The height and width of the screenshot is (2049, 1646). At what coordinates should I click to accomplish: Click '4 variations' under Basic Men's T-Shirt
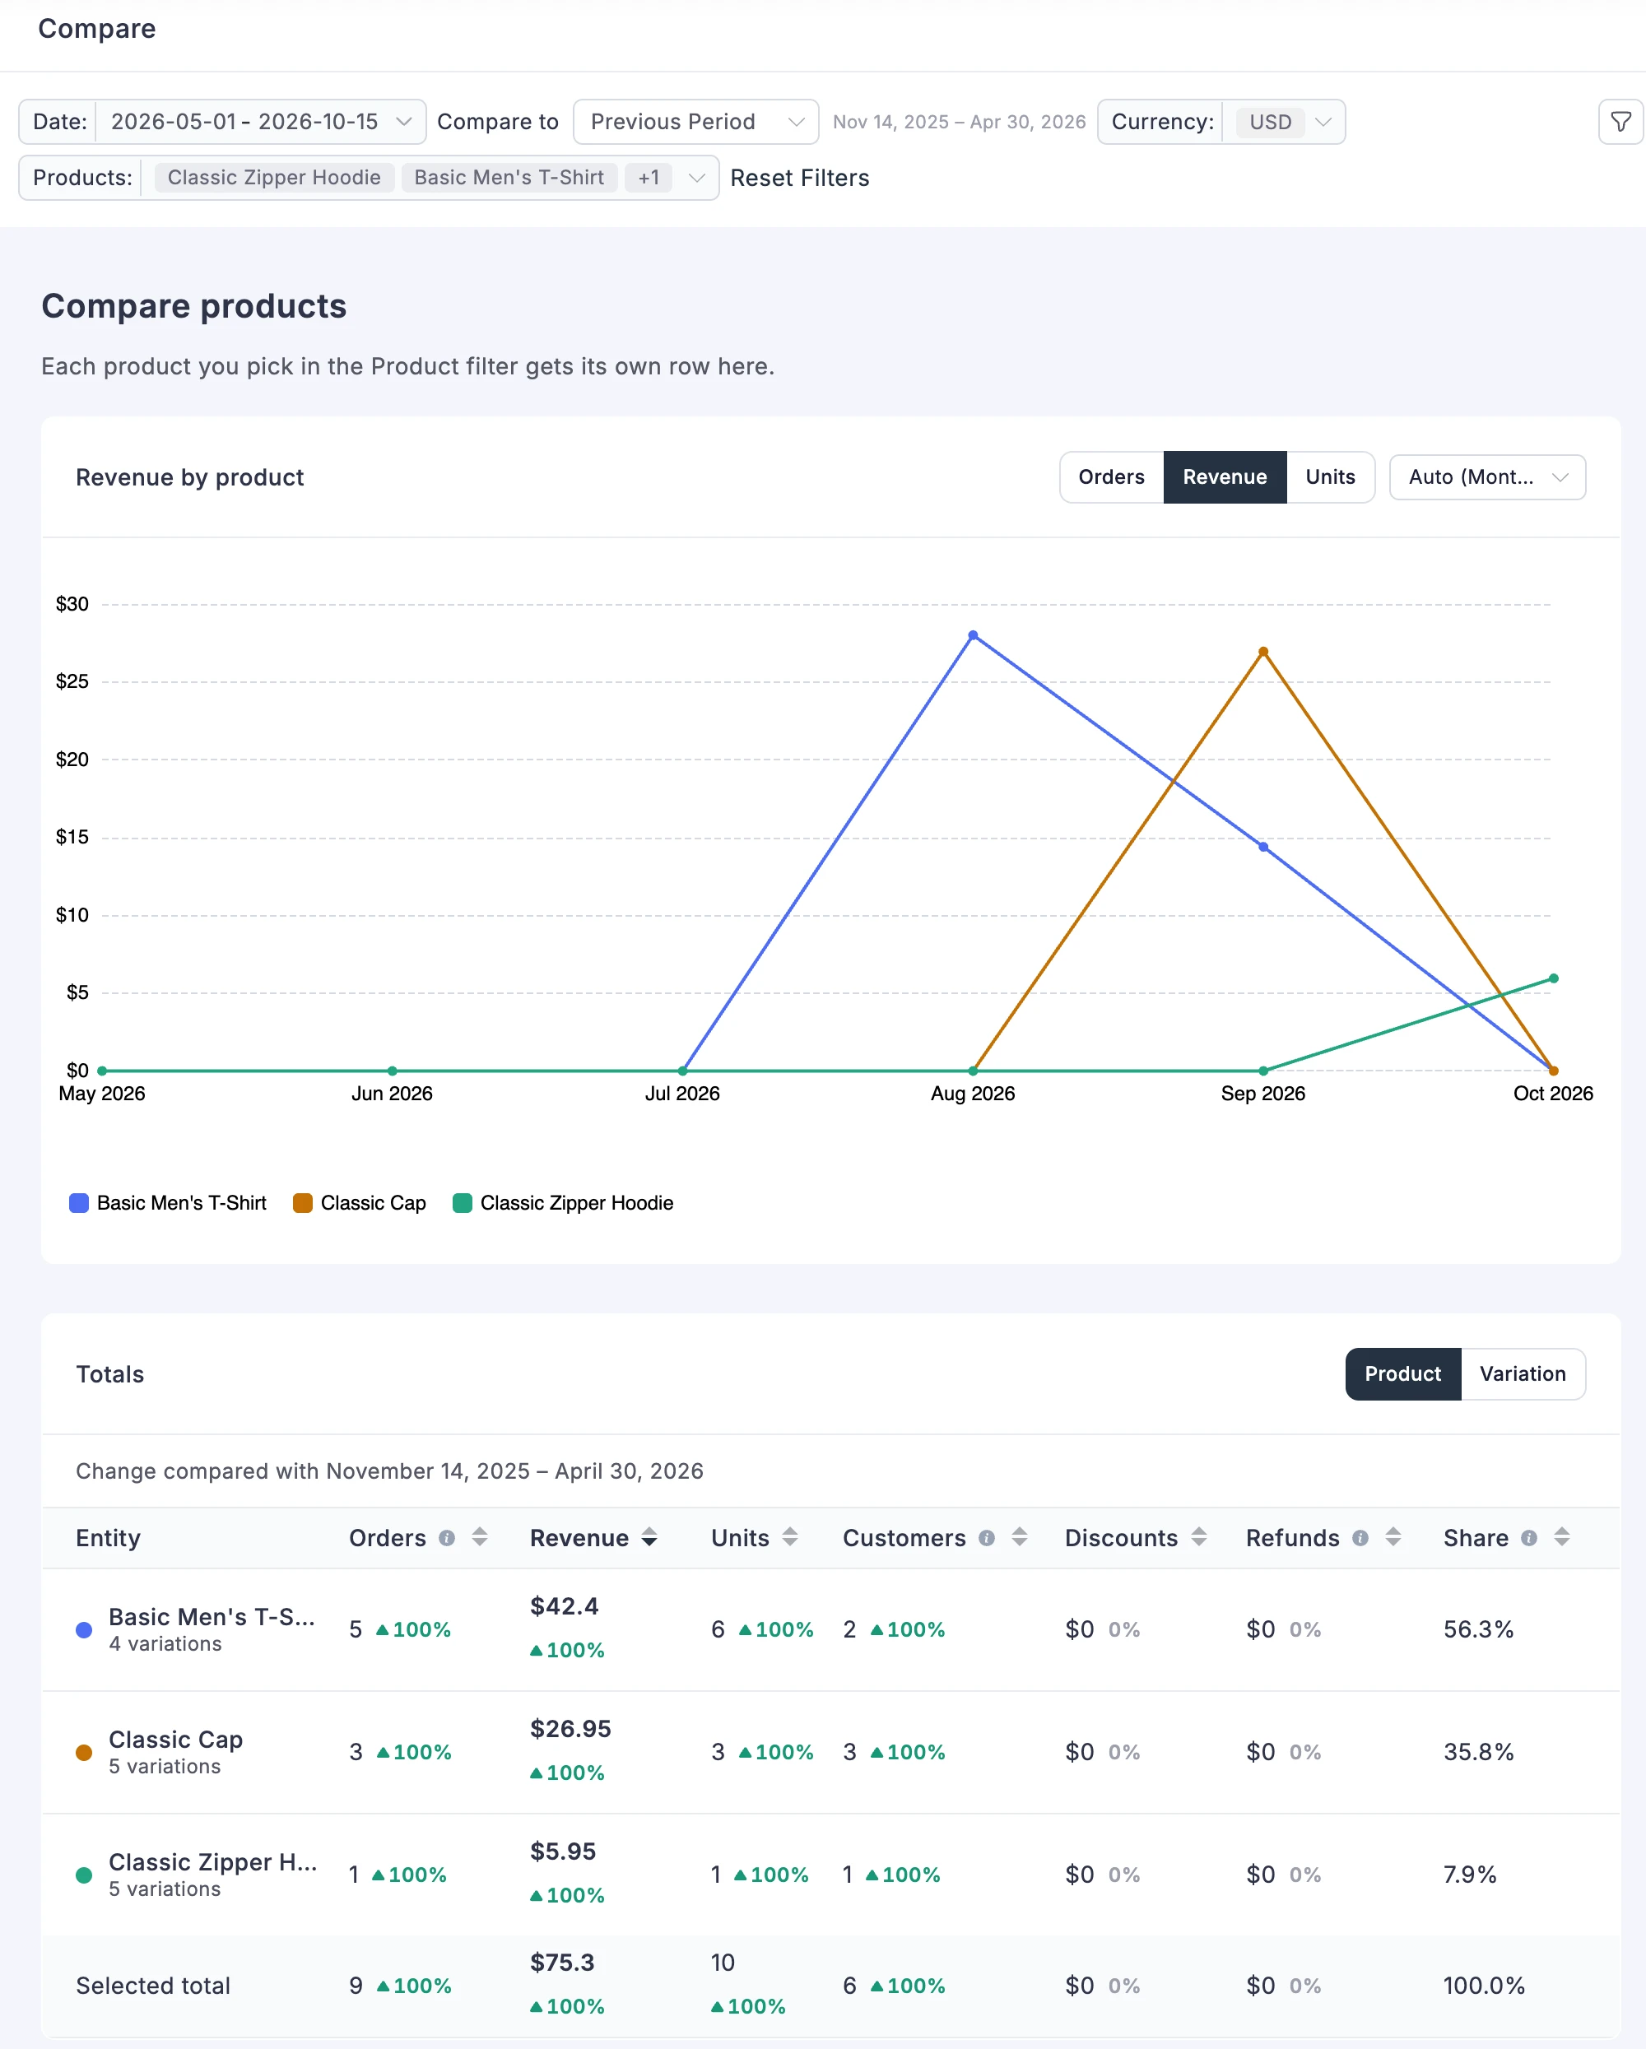click(165, 1644)
